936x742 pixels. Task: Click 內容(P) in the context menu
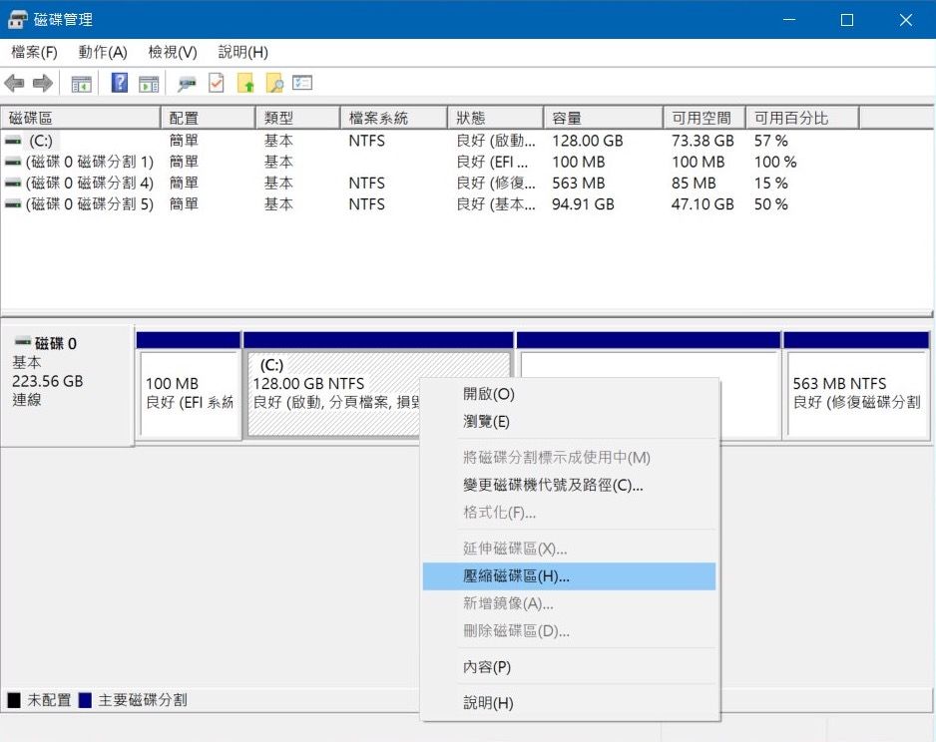click(x=487, y=667)
